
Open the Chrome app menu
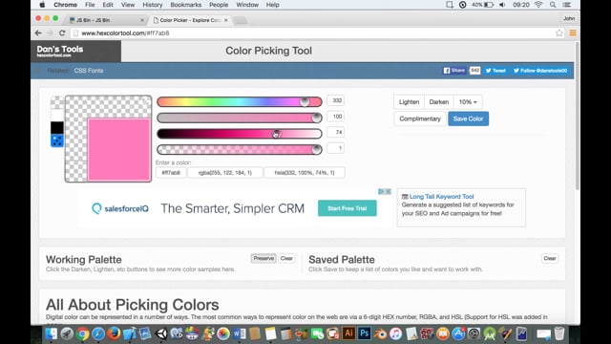tap(65, 5)
